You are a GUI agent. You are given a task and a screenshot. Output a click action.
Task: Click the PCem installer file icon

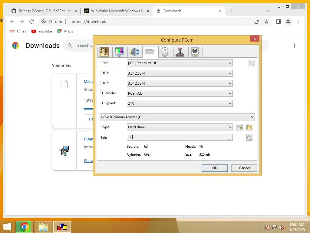pos(64,151)
